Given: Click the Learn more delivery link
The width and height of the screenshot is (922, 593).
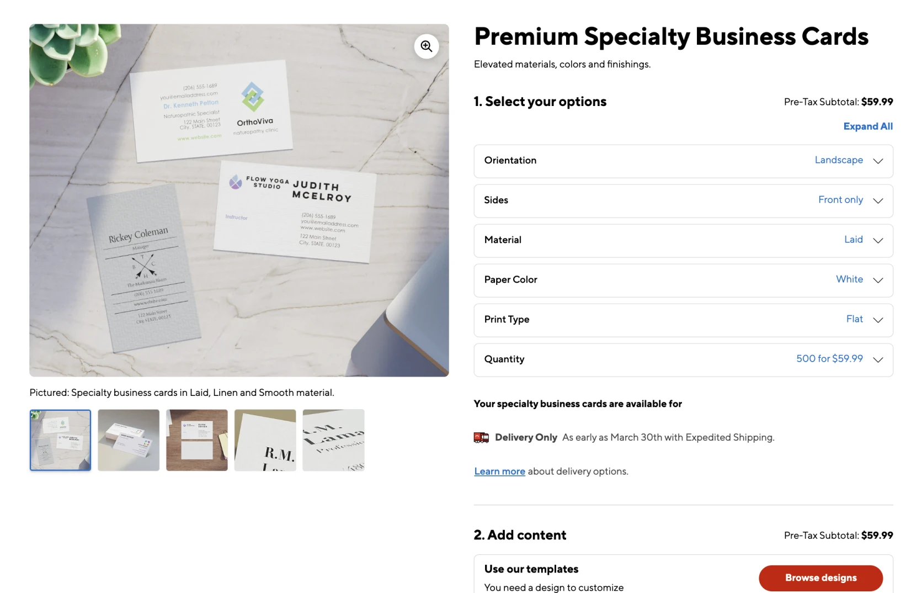Looking at the screenshot, I should coord(499,472).
